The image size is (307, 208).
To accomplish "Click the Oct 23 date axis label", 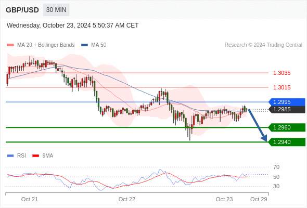I will pos(224,199).
